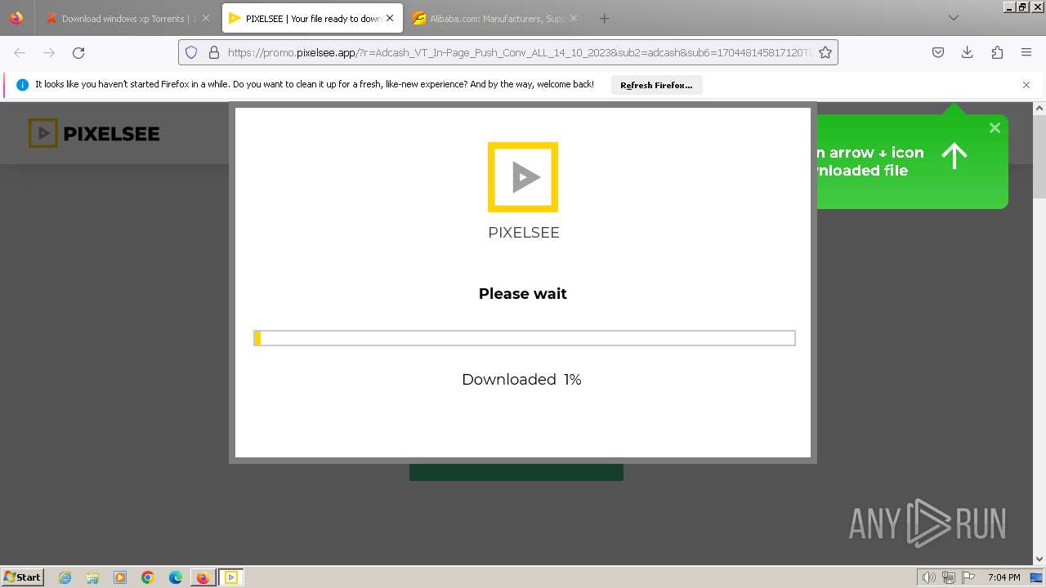Image resolution: width=1046 pixels, height=588 pixels.
Task: Go forward to next page
Action: [49, 52]
